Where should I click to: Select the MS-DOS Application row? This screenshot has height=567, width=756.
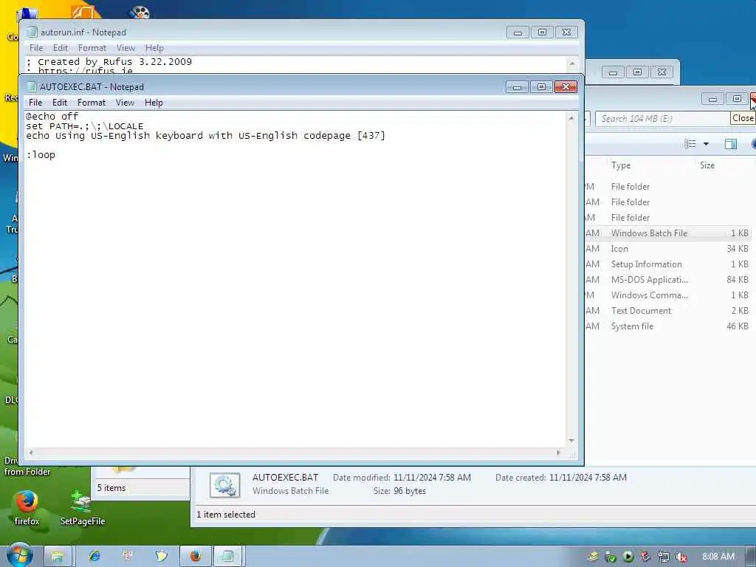(x=667, y=280)
